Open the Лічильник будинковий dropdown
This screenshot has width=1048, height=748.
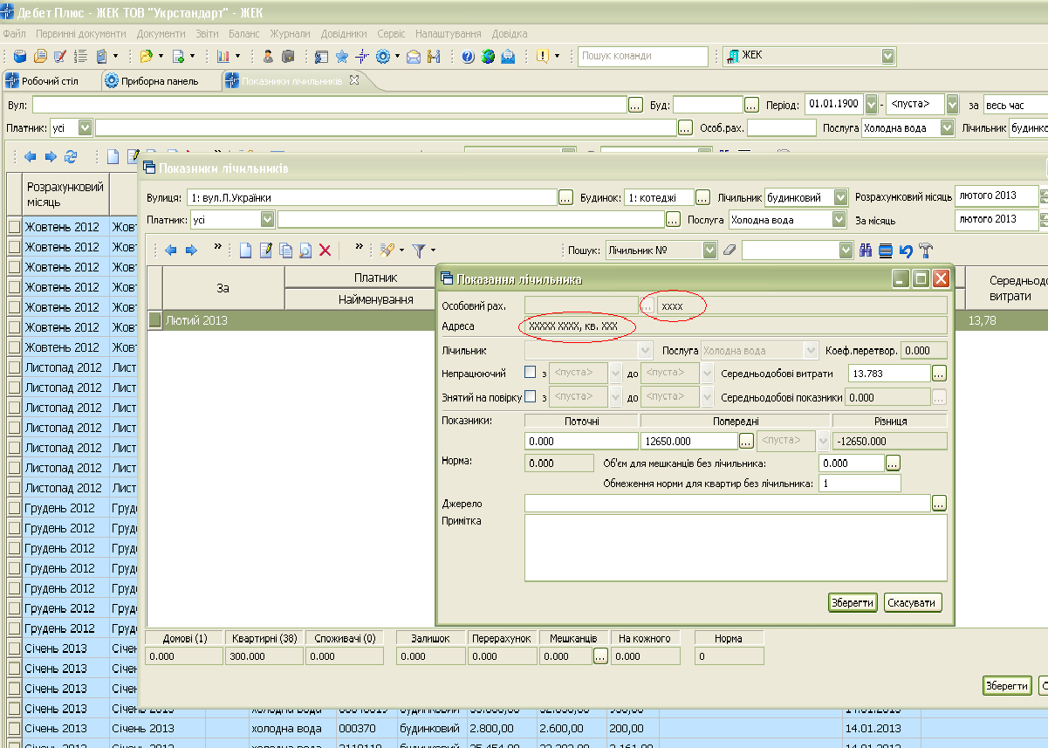tap(840, 197)
